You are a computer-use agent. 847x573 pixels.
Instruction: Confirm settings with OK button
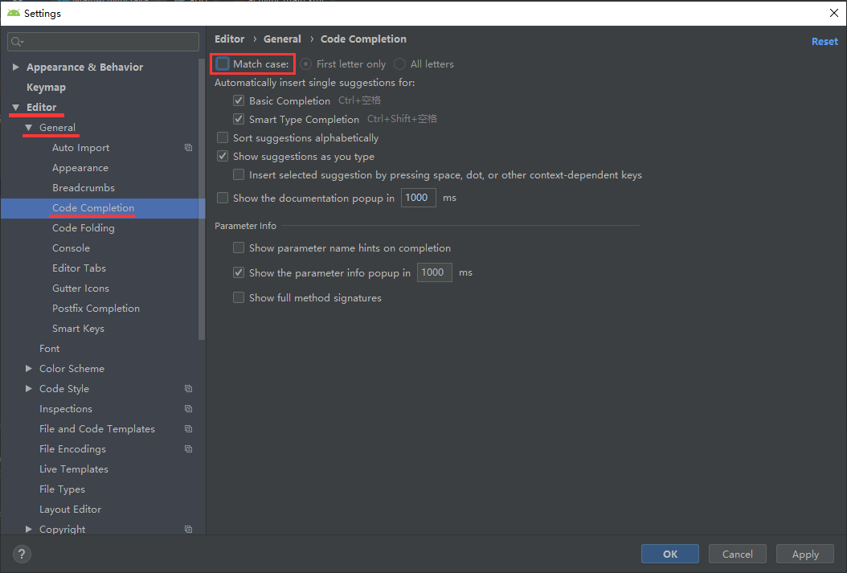(670, 554)
